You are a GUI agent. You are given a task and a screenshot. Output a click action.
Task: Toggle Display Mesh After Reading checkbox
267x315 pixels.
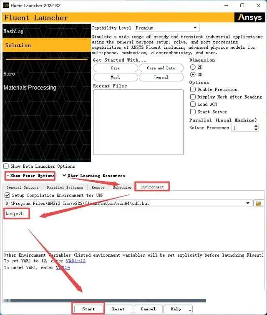[193, 97]
